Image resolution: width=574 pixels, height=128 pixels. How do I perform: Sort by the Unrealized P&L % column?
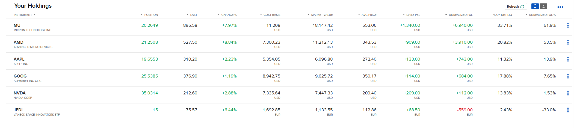point(540,15)
